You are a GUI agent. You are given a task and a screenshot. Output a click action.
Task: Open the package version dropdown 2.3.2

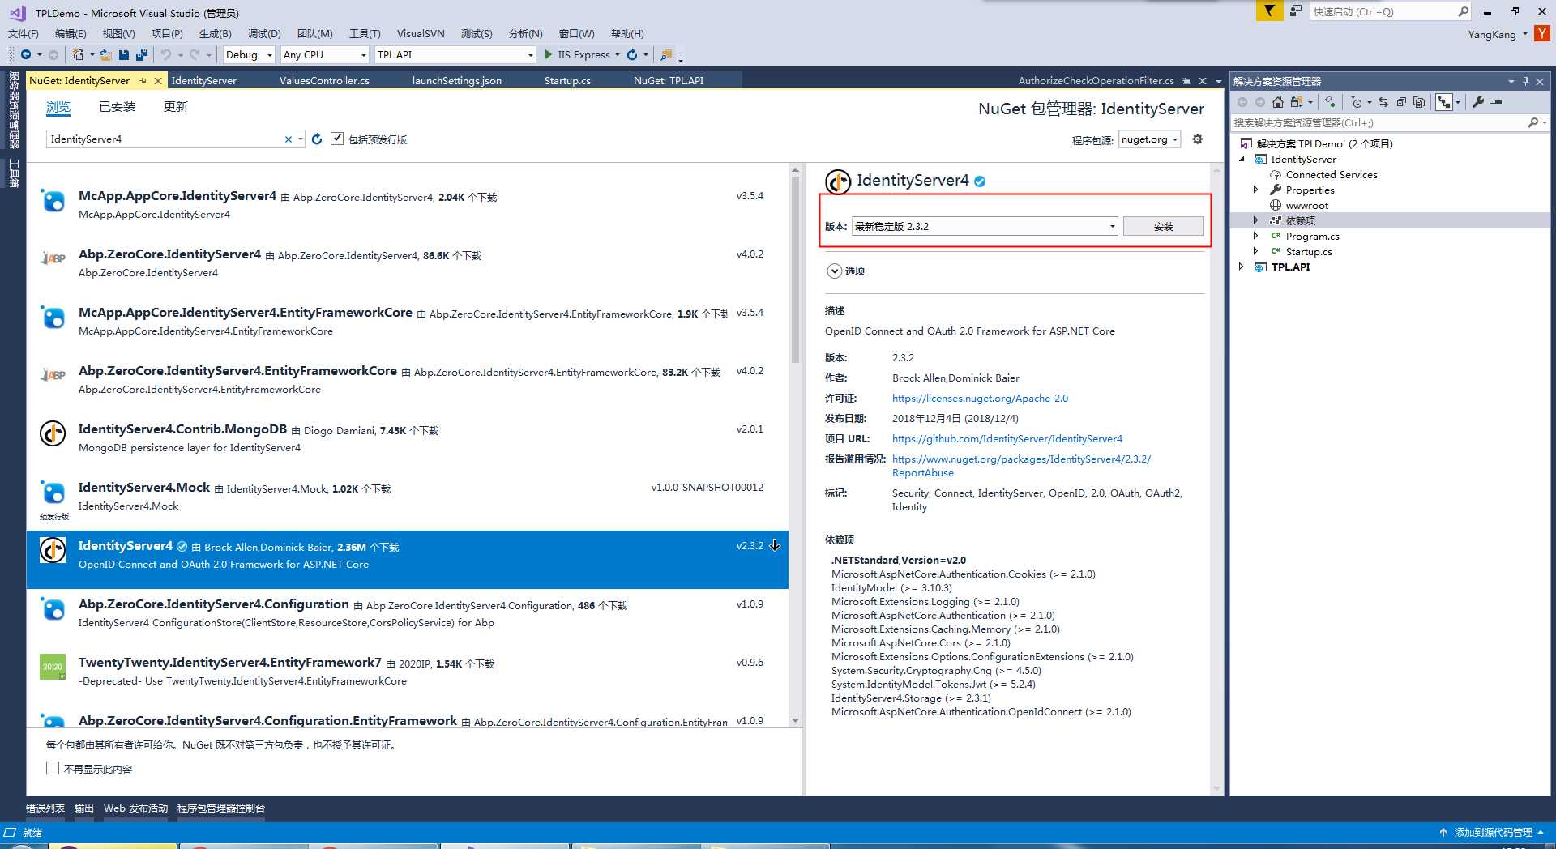[x=985, y=226]
